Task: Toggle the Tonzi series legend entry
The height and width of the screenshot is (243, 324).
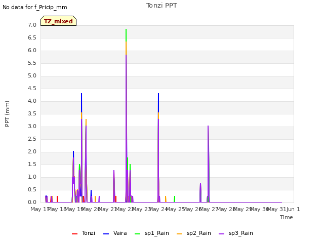Action: pos(84,233)
